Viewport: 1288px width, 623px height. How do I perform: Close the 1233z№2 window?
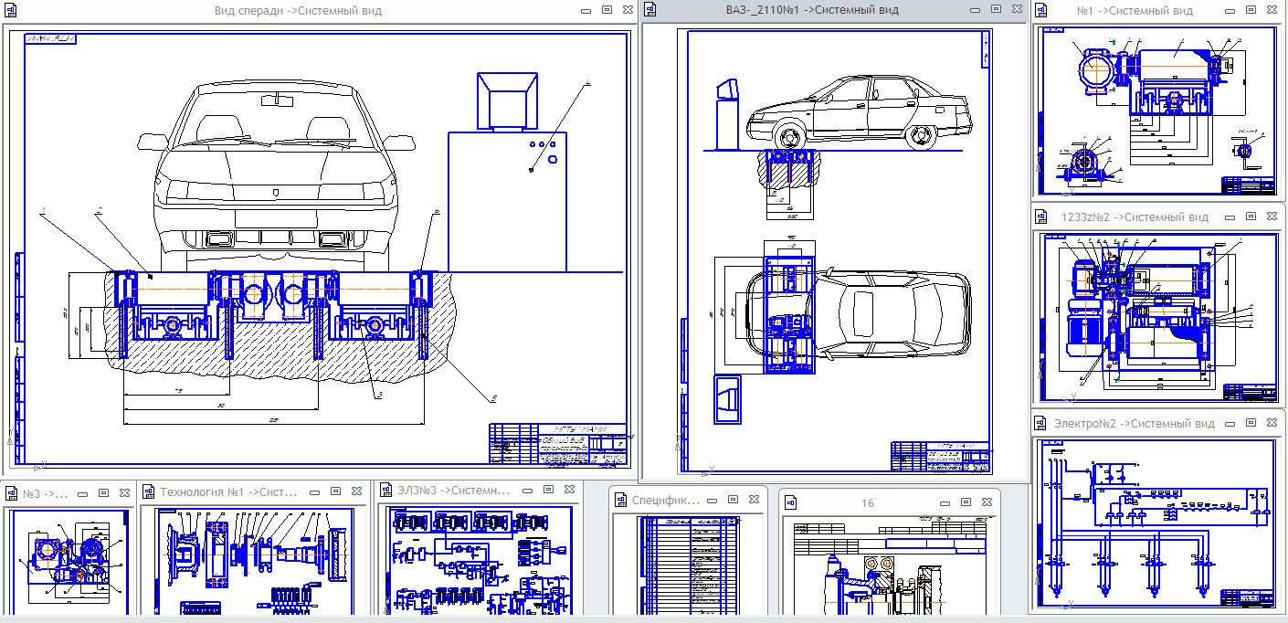click(x=1272, y=216)
